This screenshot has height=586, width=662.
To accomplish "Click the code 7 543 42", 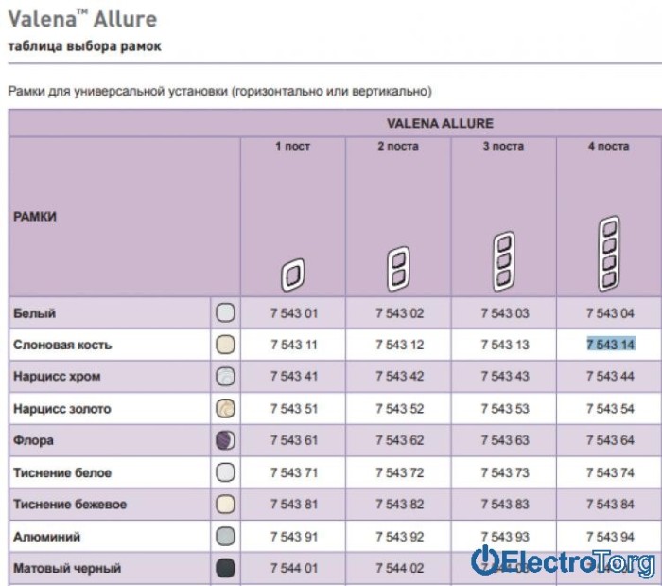I will click(399, 376).
